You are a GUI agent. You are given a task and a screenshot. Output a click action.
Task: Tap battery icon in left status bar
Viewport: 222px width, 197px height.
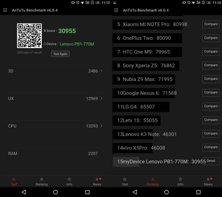point(98,3)
